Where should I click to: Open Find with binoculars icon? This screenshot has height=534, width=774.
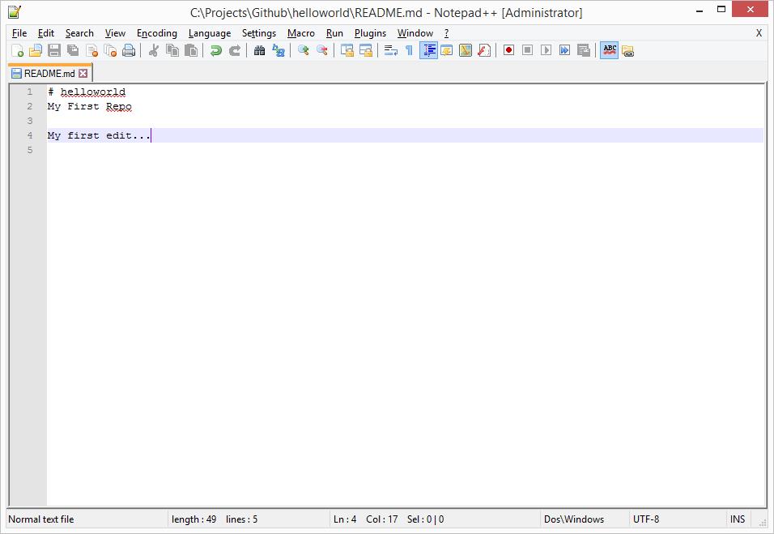(x=259, y=50)
